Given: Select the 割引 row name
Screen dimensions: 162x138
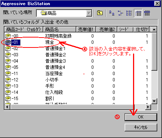Looking at the screenshot, I should click(49, 99).
